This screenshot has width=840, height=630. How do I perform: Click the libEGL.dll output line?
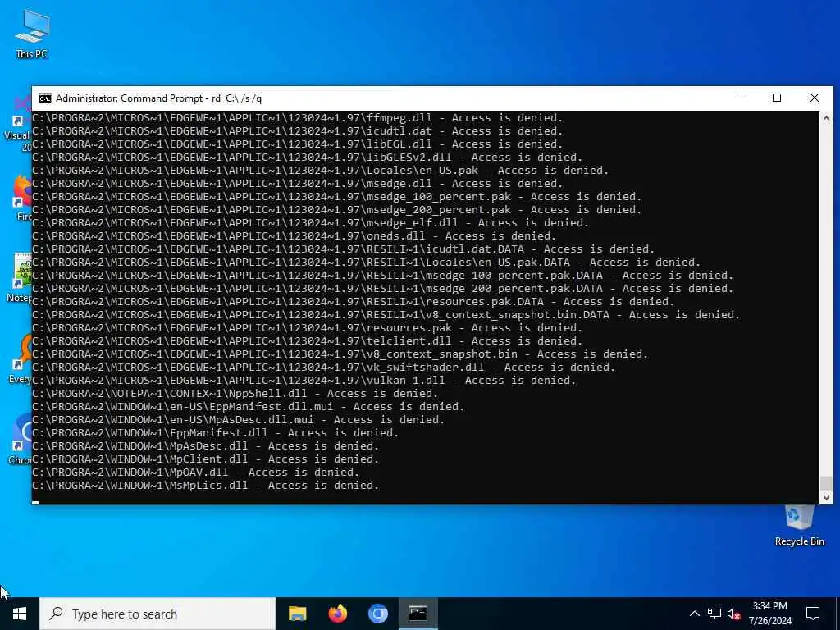coord(297,144)
